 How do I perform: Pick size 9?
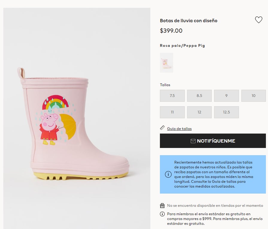tap(226, 95)
